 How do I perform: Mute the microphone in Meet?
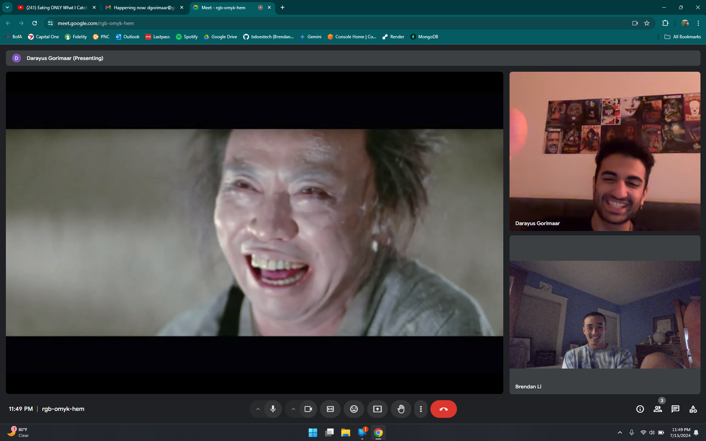click(x=273, y=409)
